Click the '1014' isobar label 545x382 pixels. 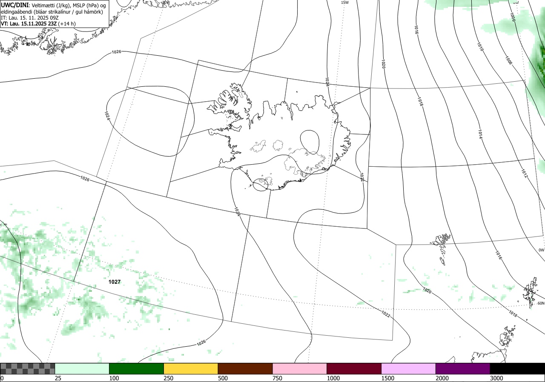tap(479, 134)
